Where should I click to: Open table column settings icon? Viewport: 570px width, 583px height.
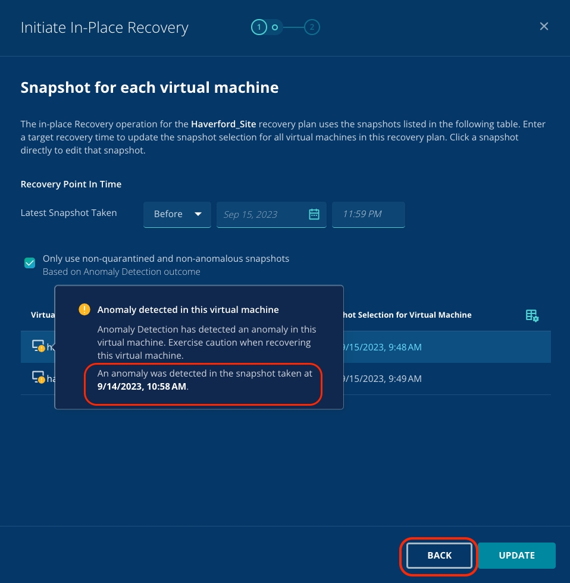coord(532,315)
